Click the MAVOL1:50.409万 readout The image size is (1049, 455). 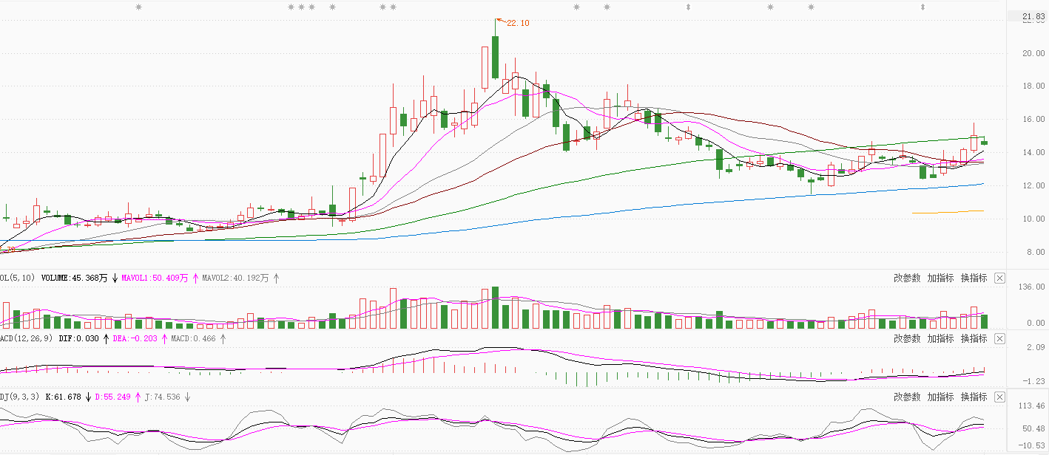coord(155,278)
